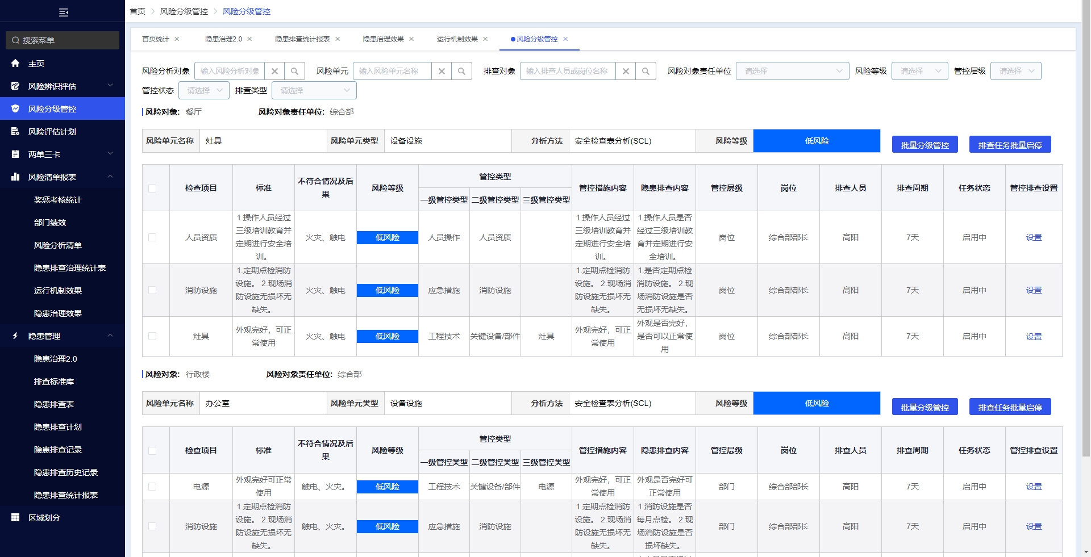Search 风险分析对象 with magnifier icon

click(x=294, y=71)
